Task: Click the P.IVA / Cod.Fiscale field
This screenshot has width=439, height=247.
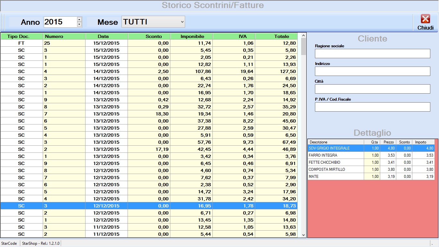Action: click(372, 107)
